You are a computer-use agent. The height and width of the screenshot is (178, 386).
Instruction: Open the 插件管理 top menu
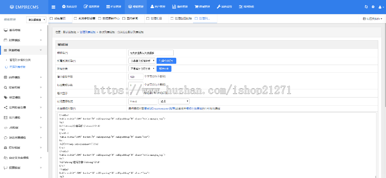[x=180, y=7]
